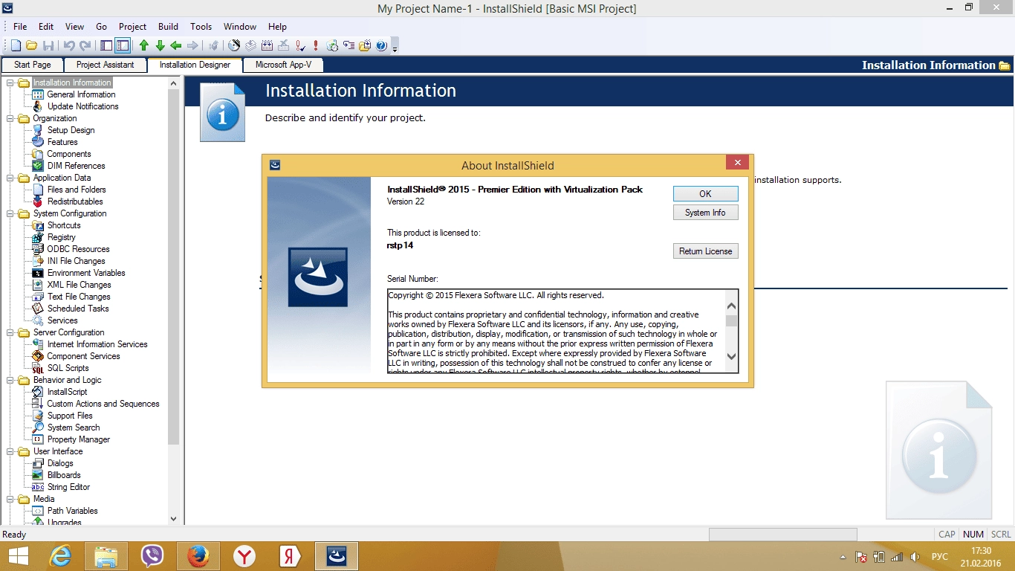Collapse the System Configuration node
This screenshot has width=1015, height=571.
(x=10, y=213)
